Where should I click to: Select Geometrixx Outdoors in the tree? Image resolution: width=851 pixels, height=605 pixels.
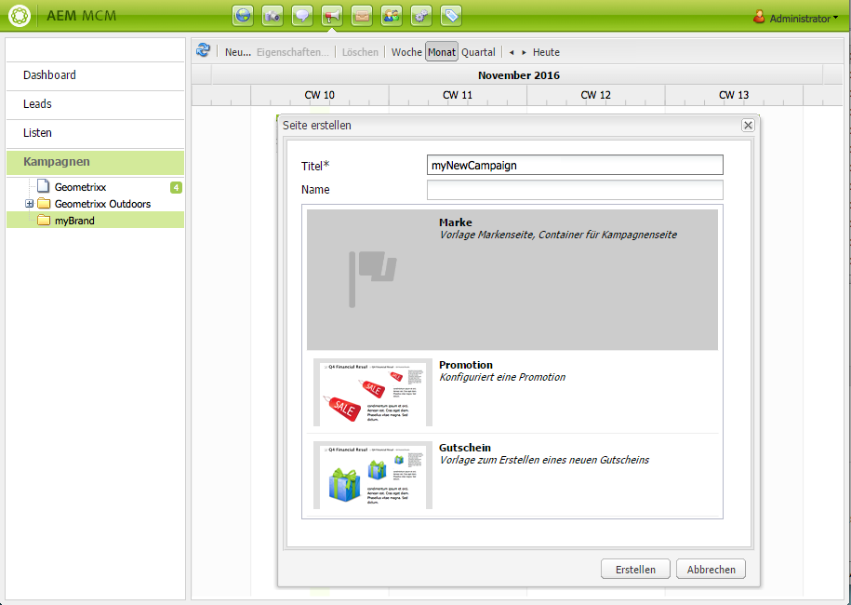[x=102, y=204]
